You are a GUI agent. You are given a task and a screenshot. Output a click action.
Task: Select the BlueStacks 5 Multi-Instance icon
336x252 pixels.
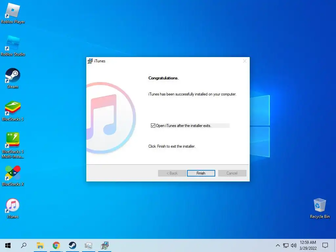coord(13,145)
